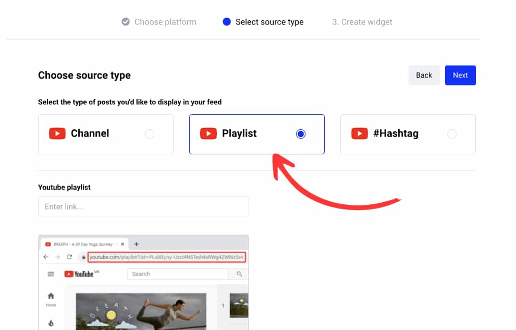Click the Choose platform checkmark icon
The image size is (516, 330).
[x=126, y=22]
